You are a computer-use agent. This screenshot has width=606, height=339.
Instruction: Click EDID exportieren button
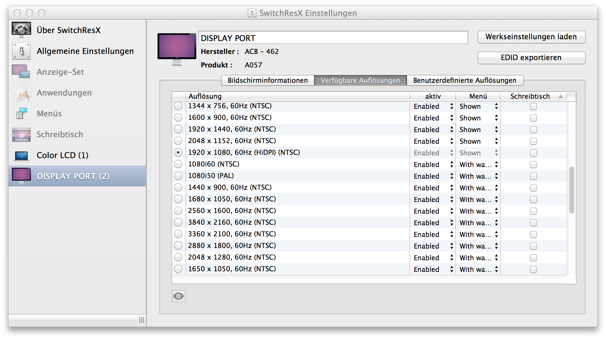531,58
